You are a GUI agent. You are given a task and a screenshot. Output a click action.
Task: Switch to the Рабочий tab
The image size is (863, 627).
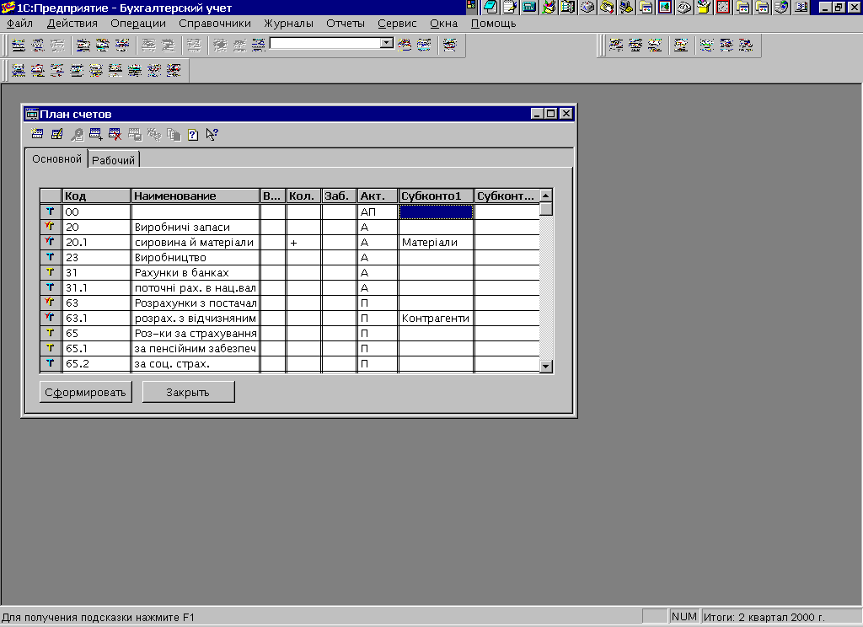pyautogui.click(x=114, y=160)
